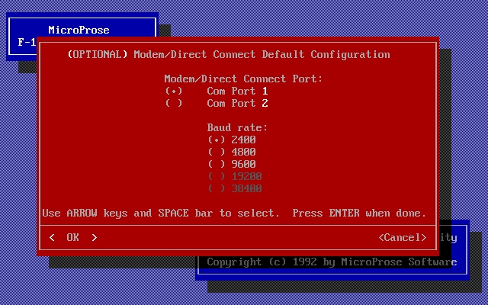This screenshot has height=305, width=488.
Task: Click the dialog title starting with (OPTIONAL)
Action: pos(229,54)
